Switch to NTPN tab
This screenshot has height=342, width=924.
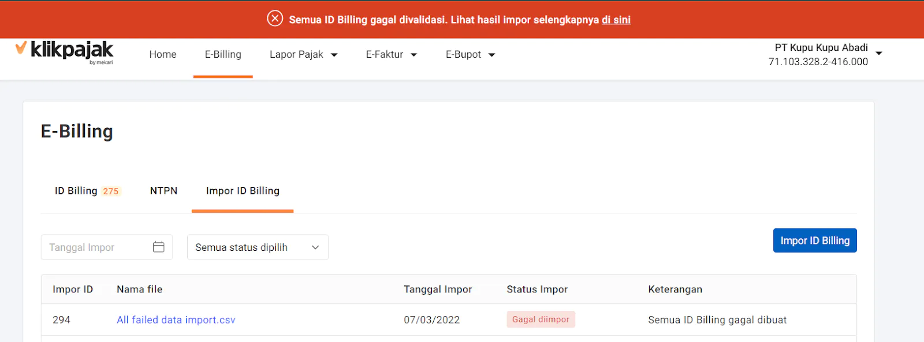coord(163,191)
